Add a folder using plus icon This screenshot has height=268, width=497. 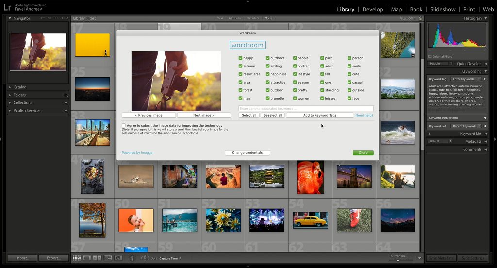(66, 95)
